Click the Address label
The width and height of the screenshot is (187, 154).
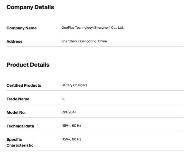coord(14,41)
